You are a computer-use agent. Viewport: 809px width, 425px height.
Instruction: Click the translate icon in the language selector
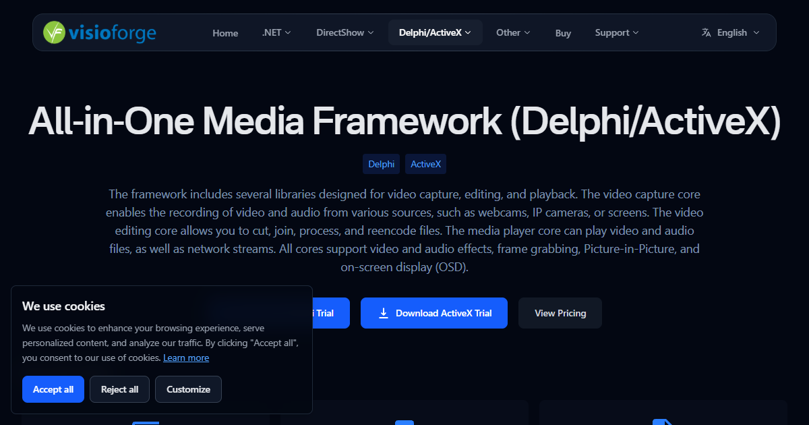click(705, 32)
